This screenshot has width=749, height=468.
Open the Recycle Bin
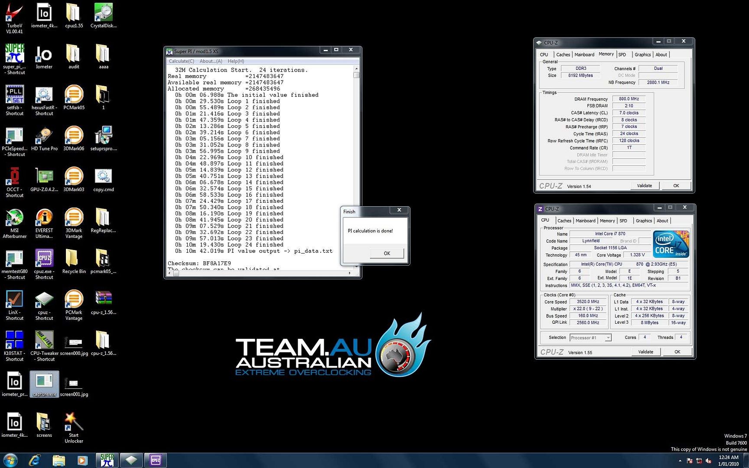[x=74, y=261]
